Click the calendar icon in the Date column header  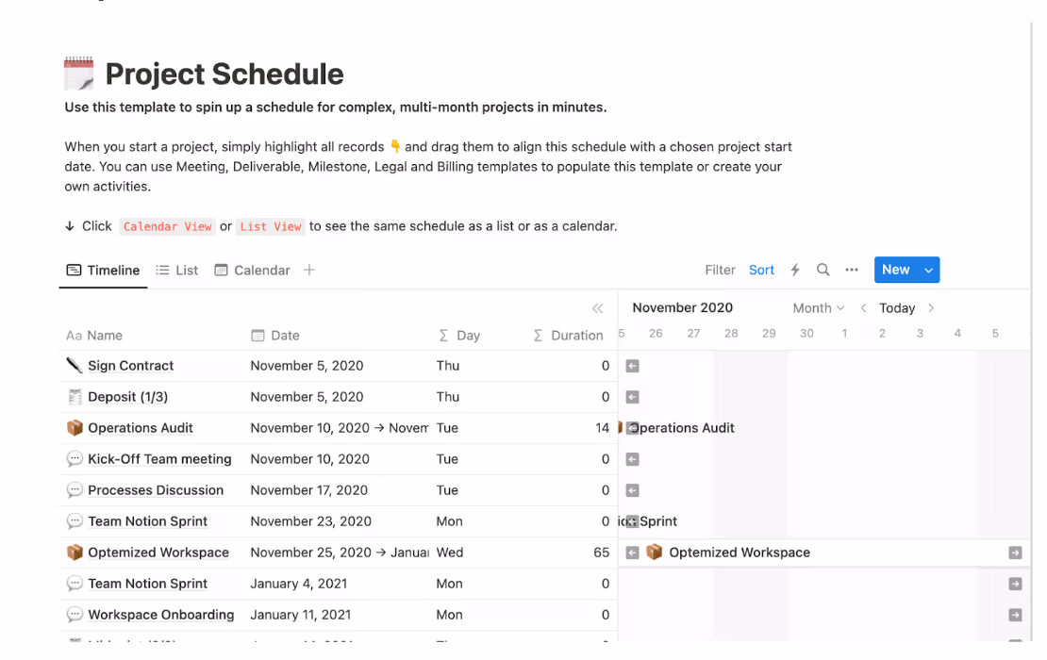point(258,336)
